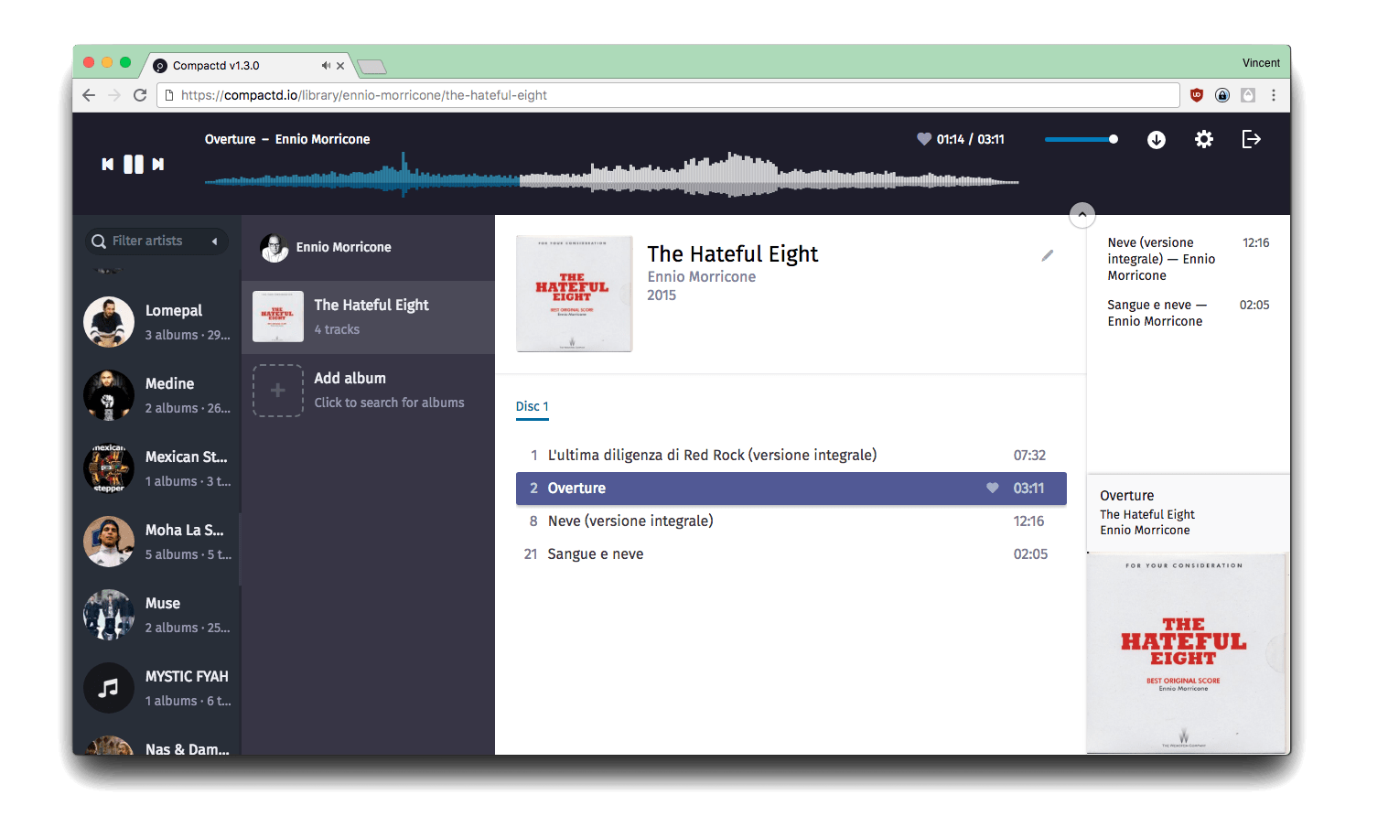The width and height of the screenshot is (1399, 827).
Task: Edit album with the pencil icon
Action: tap(1048, 256)
